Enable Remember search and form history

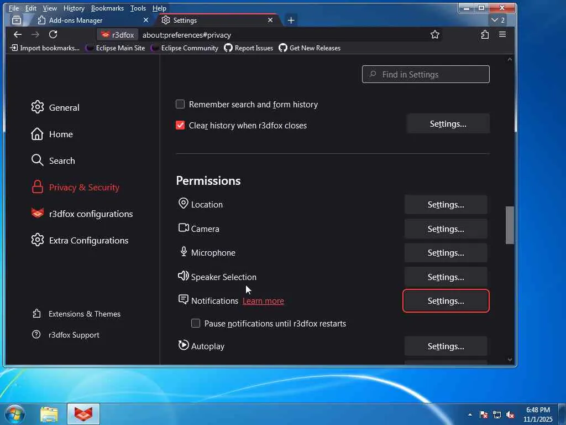(180, 105)
